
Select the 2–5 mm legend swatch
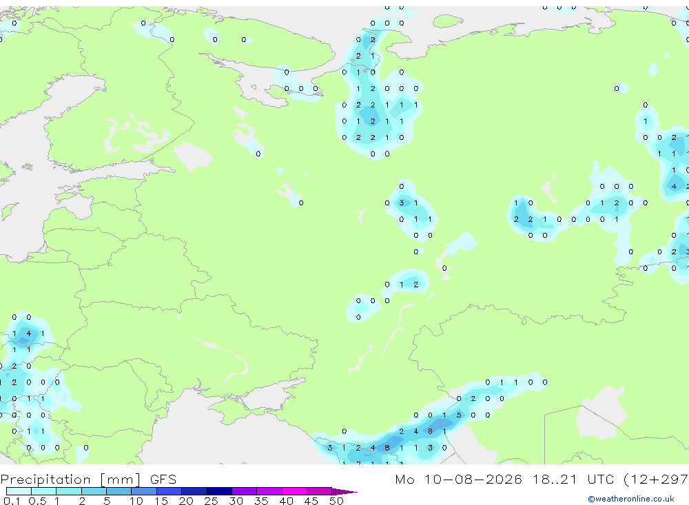click(94, 491)
